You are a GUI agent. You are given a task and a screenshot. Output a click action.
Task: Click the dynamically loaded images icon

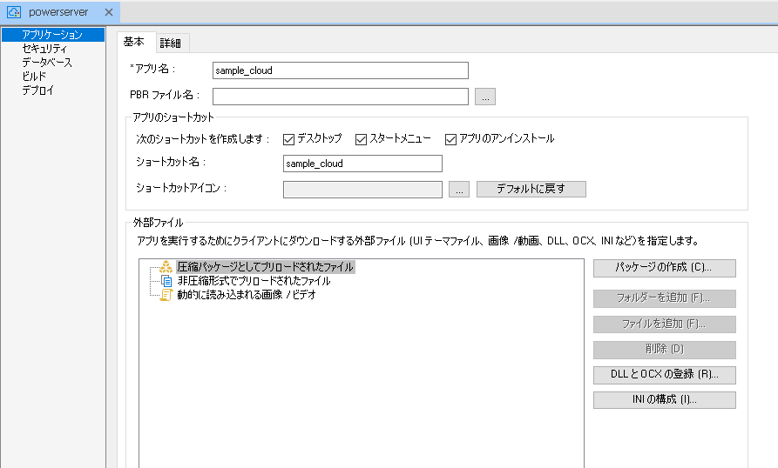pos(166,295)
